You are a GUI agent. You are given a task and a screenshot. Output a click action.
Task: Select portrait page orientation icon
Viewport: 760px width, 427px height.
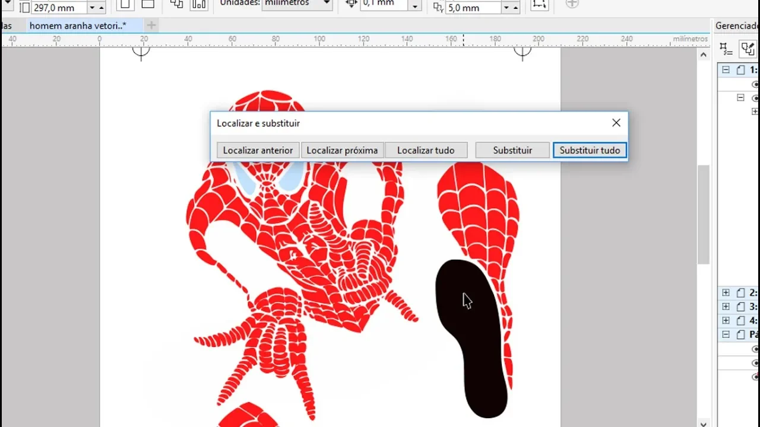125,4
